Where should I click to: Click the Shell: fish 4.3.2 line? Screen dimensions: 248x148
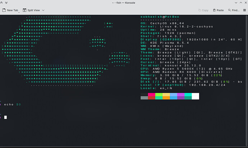(161, 36)
